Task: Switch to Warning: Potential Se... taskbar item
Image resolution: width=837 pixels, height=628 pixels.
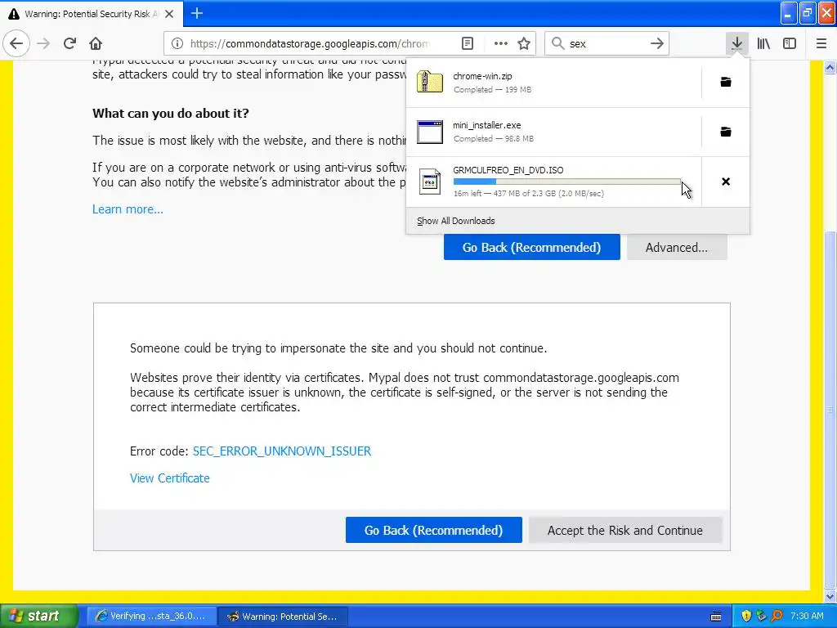Action: pyautogui.click(x=284, y=617)
